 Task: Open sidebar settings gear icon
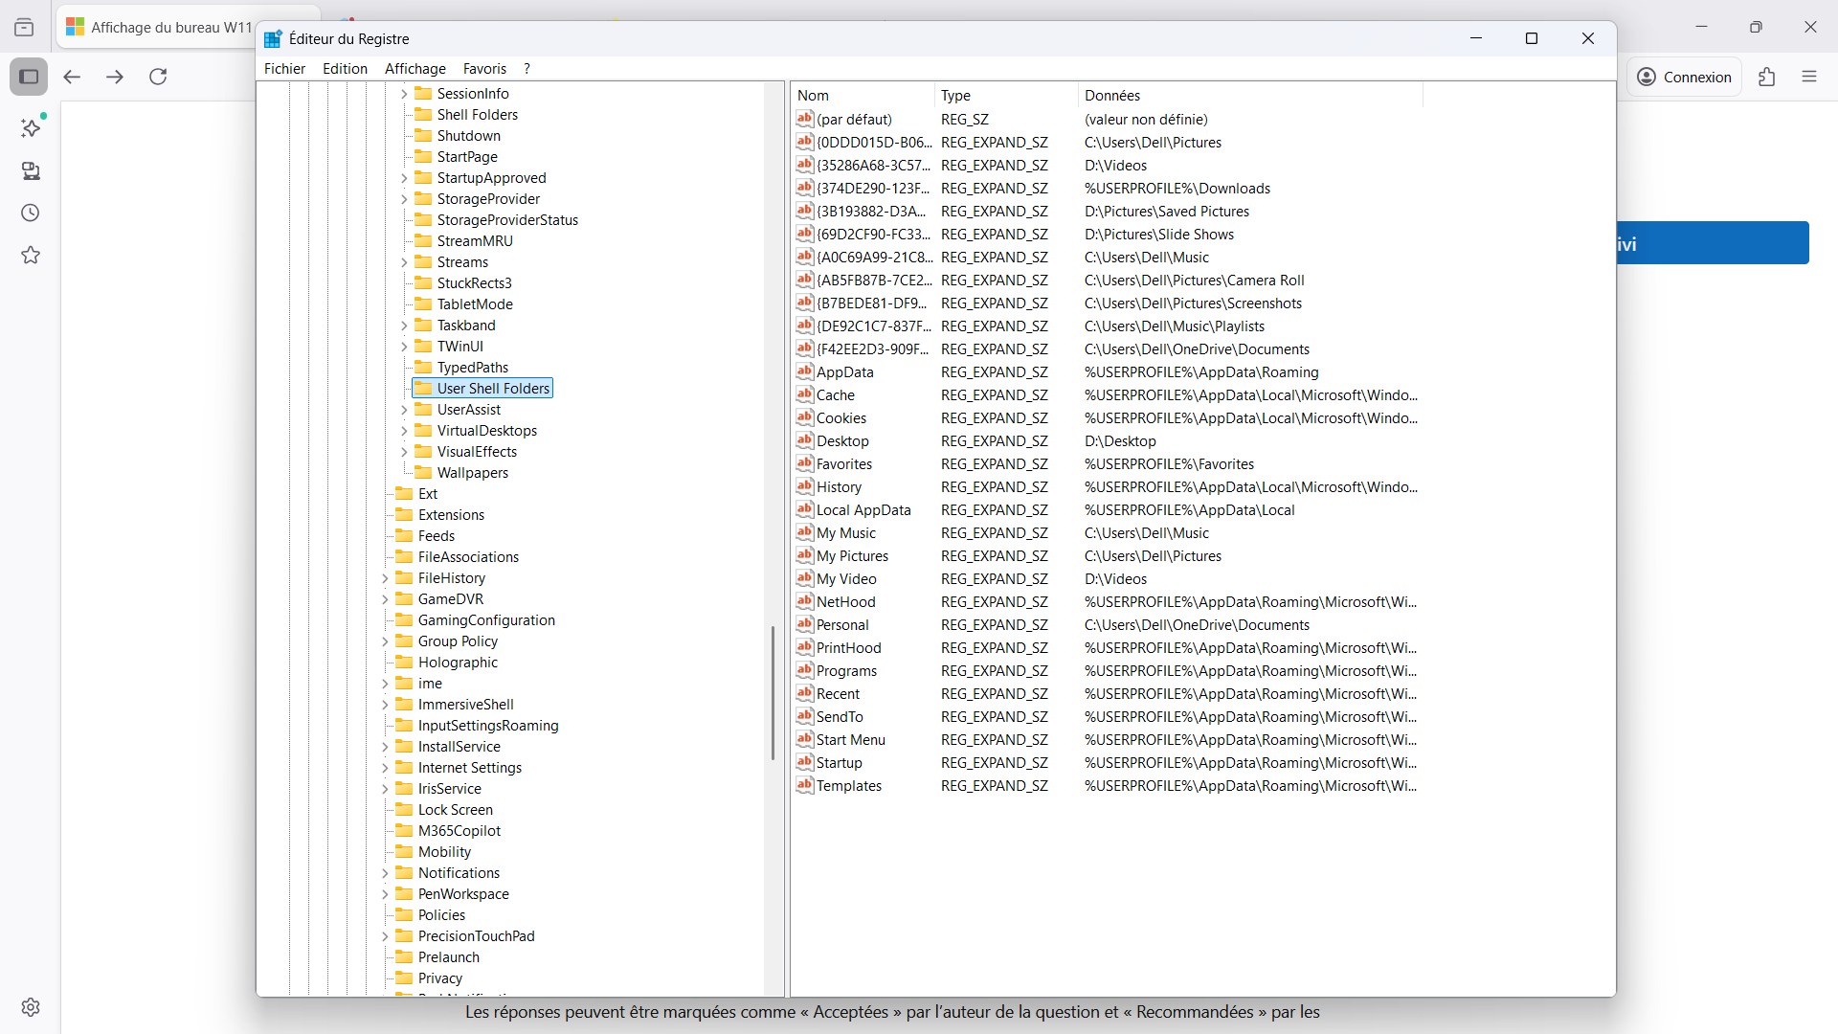point(31,1007)
